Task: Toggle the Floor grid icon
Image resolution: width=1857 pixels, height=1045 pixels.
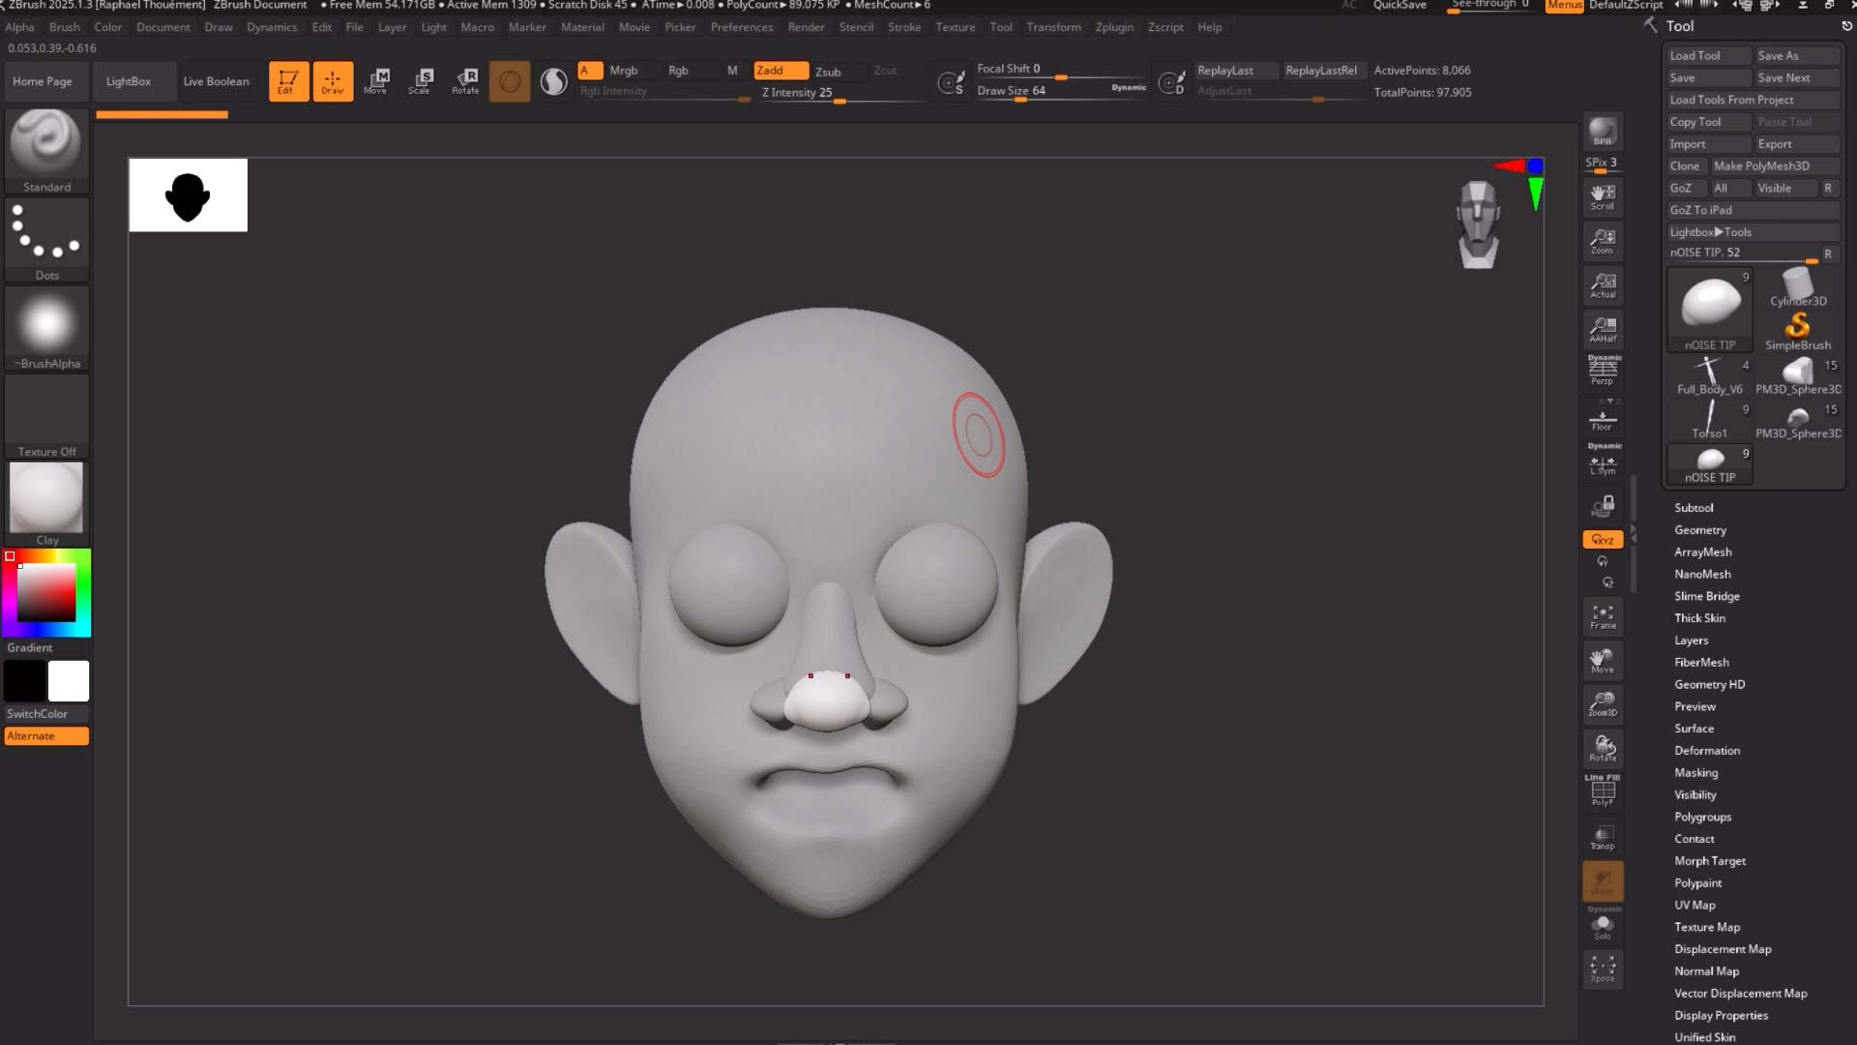Action: 1603,420
